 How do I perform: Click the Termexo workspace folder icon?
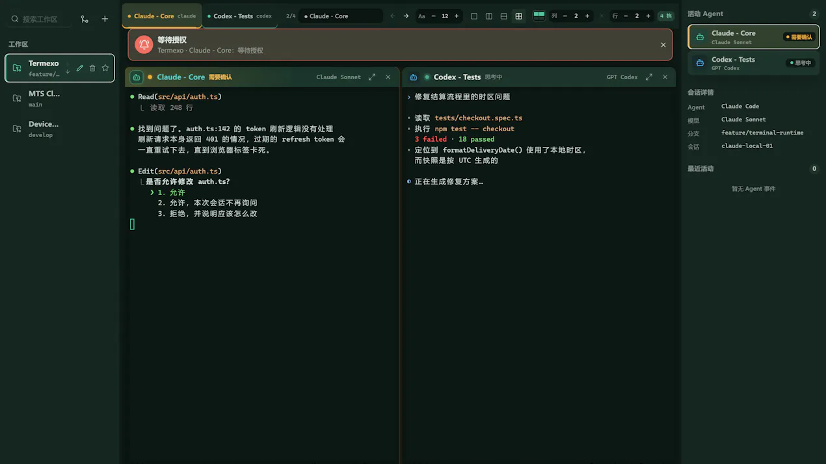[x=17, y=68]
